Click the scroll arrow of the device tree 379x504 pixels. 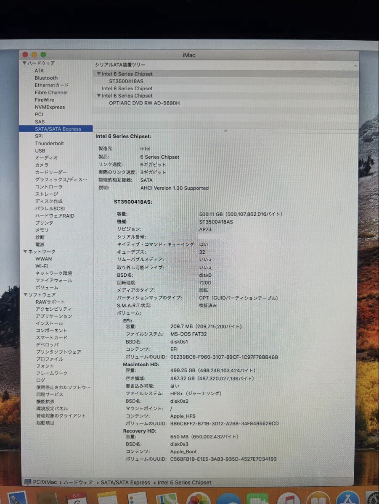coord(355,66)
